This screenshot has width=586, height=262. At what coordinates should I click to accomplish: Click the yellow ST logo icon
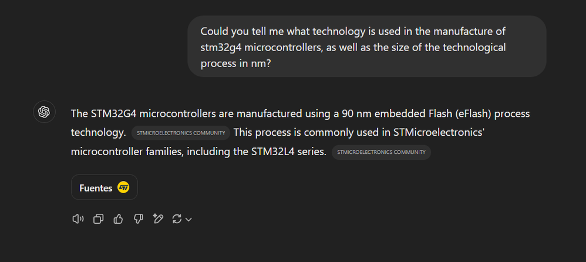click(x=123, y=187)
